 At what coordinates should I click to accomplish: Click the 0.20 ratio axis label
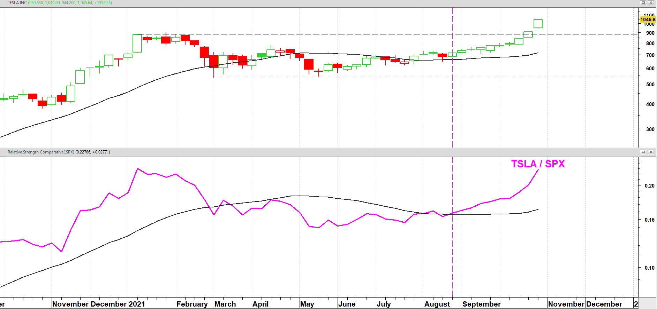pyautogui.click(x=650, y=186)
